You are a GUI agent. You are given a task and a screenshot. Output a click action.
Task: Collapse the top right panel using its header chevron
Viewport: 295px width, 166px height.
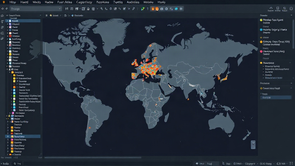pos(292,16)
